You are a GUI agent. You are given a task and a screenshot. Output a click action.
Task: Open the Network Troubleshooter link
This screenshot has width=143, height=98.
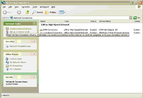tap(20, 46)
